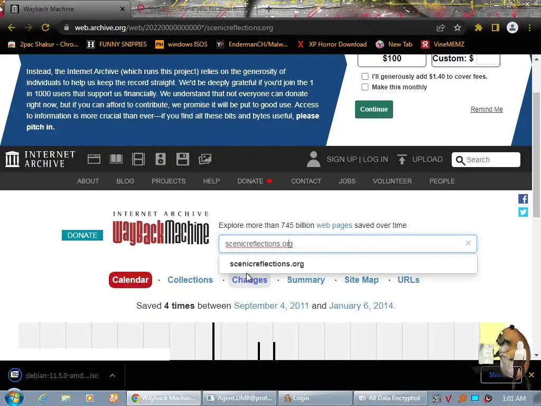Switch to the URLs tab

(408, 280)
